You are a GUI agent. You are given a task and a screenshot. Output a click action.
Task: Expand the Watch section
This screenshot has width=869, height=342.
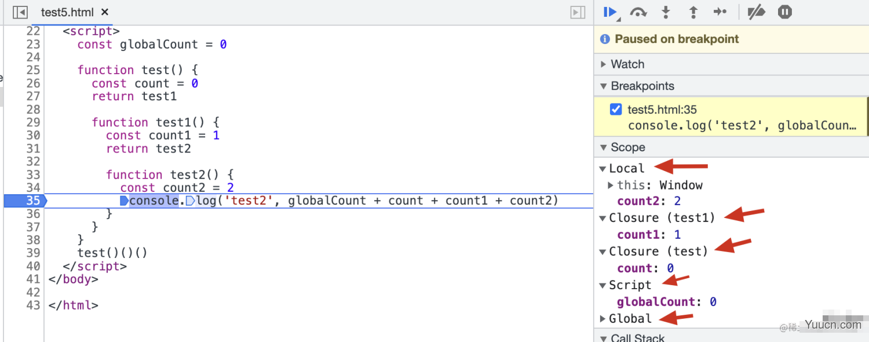pyautogui.click(x=604, y=64)
